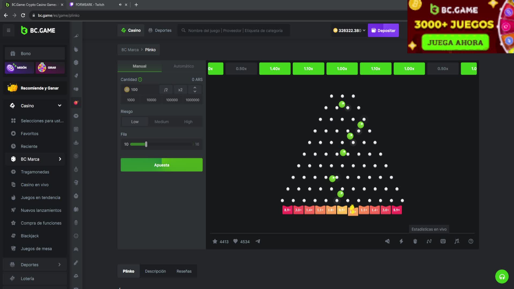Click the Recomiende y Ganar banner
The width and height of the screenshot is (514, 289).
[35, 88]
